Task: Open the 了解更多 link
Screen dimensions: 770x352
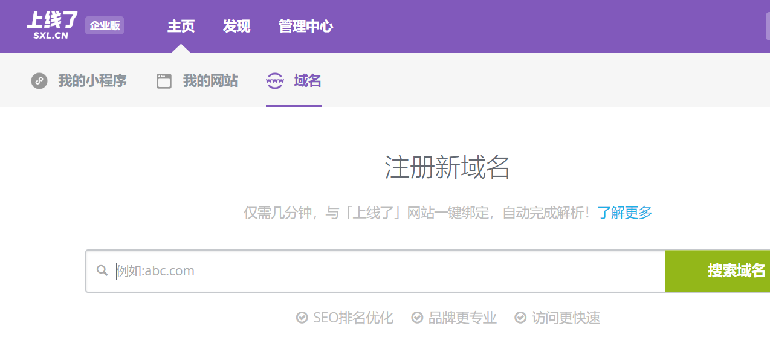Action: pos(625,213)
